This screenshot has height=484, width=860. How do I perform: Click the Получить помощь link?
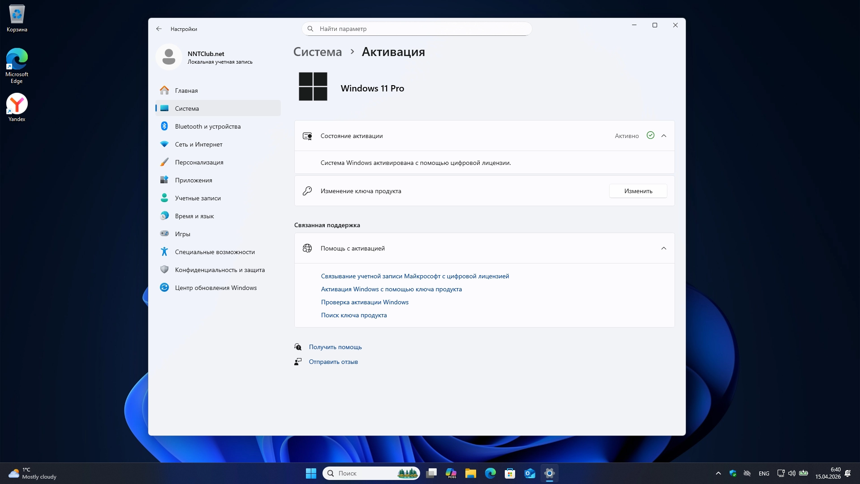coord(335,347)
